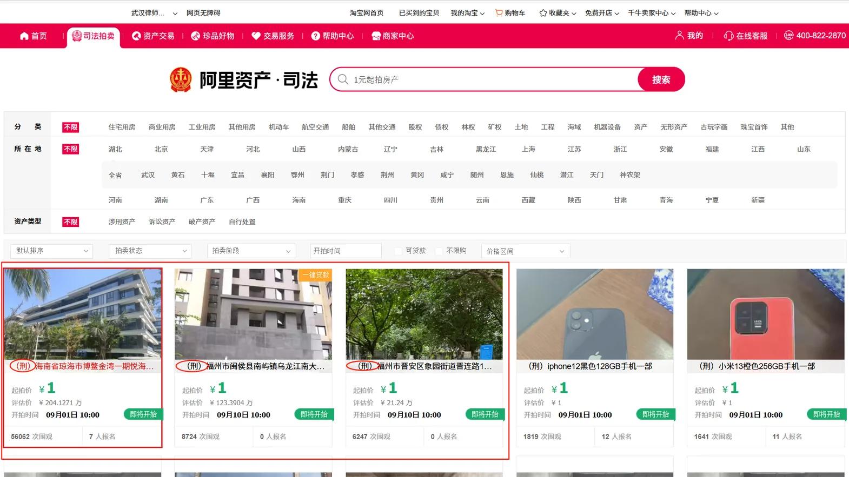This screenshot has width=849, height=477.
Task: Click the 400-822-2870 phone icon
Action: (x=789, y=36)
